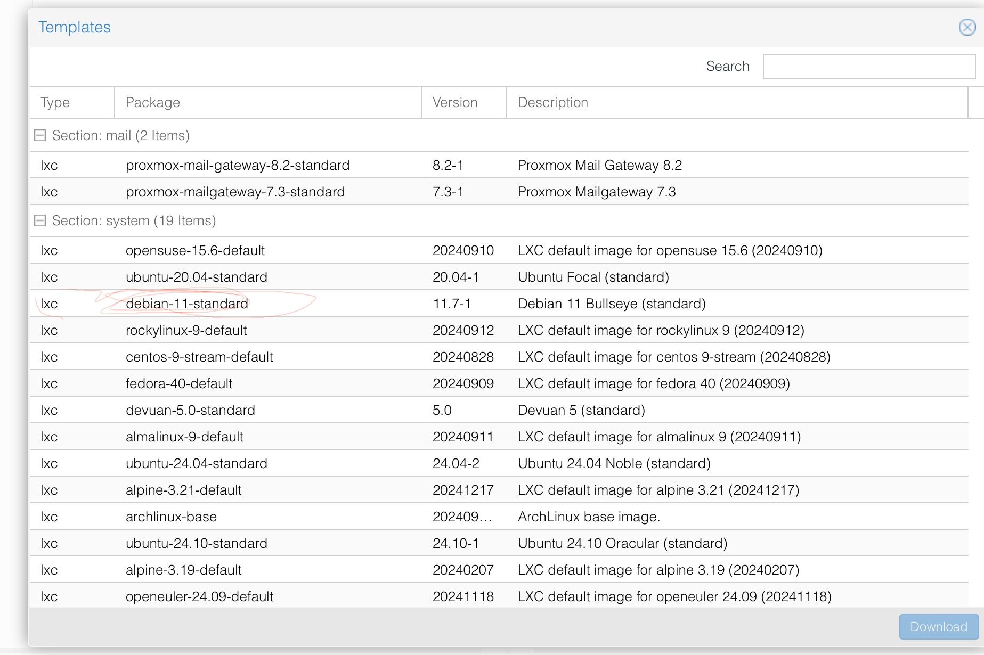984x655 pixels.
Task: Select devuan-5.0-standard template
Action: [190, 410]
